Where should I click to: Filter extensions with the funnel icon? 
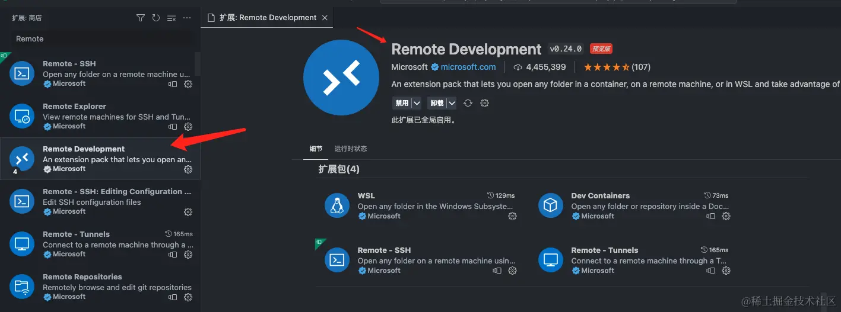[141, 18]
